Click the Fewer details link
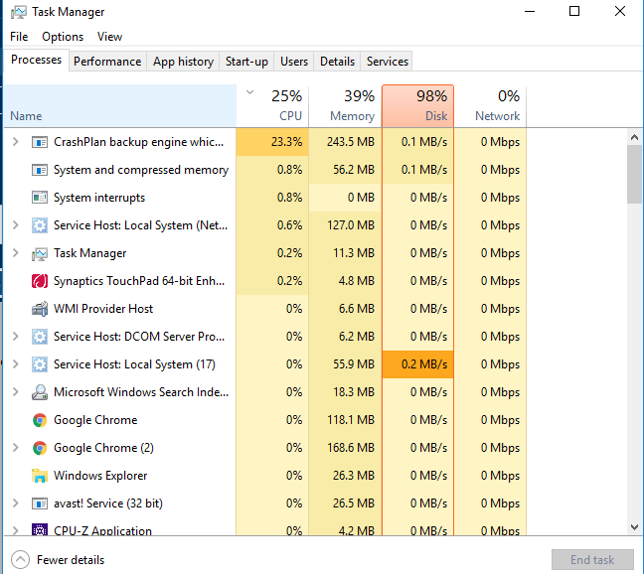The width and height of the screenshot is (644, 574). coord(71,560)
